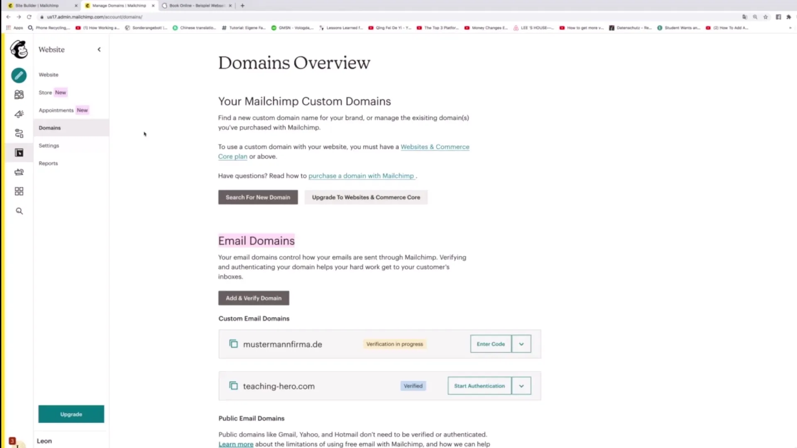Open the Integrations grid icon
This screenshot has height=448, width=797.
19,191
